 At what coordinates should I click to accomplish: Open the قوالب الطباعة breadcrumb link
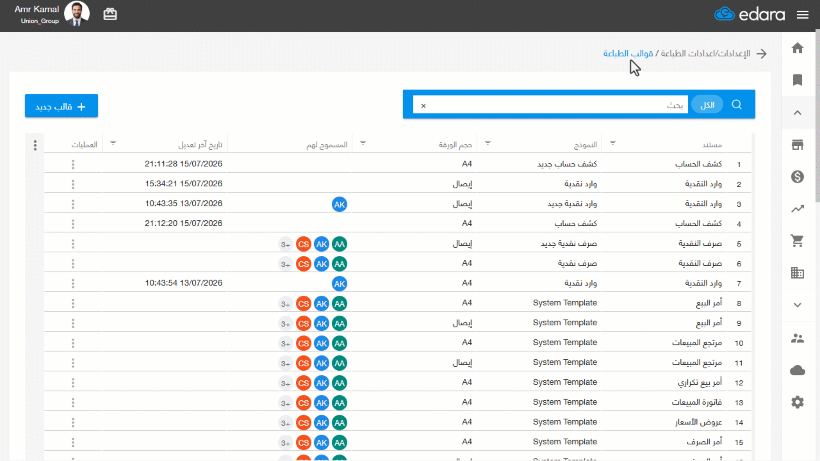[x=628, y=53]
